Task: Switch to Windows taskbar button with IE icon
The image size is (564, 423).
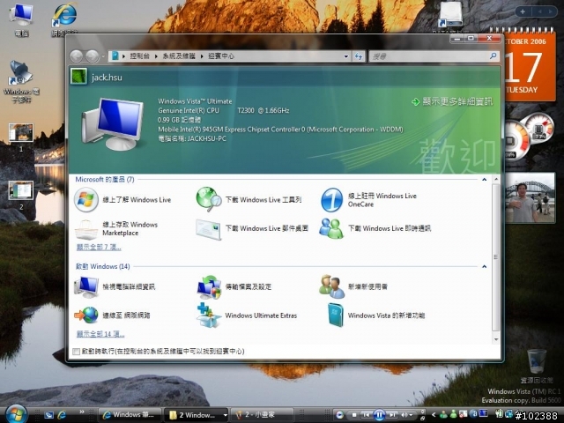Action: [130, 415]
